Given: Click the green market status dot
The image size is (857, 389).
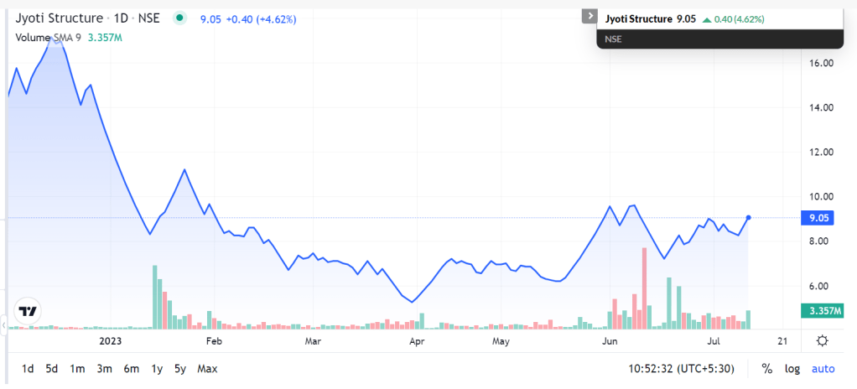Looking at the screenshot, I should [x=179, y=18].
